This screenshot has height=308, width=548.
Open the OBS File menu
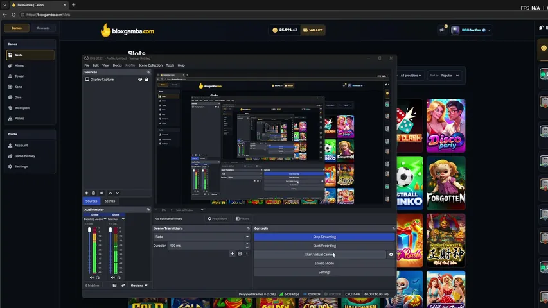coord(87,65)
